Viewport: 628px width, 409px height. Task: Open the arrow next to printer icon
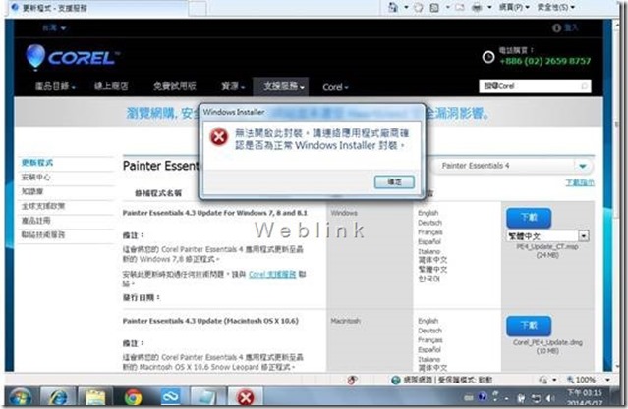tap(489, 7)
